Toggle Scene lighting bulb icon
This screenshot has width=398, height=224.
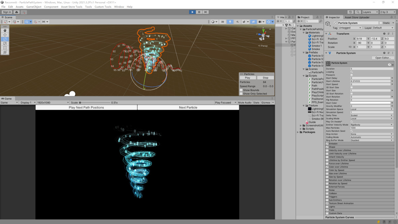230,22
